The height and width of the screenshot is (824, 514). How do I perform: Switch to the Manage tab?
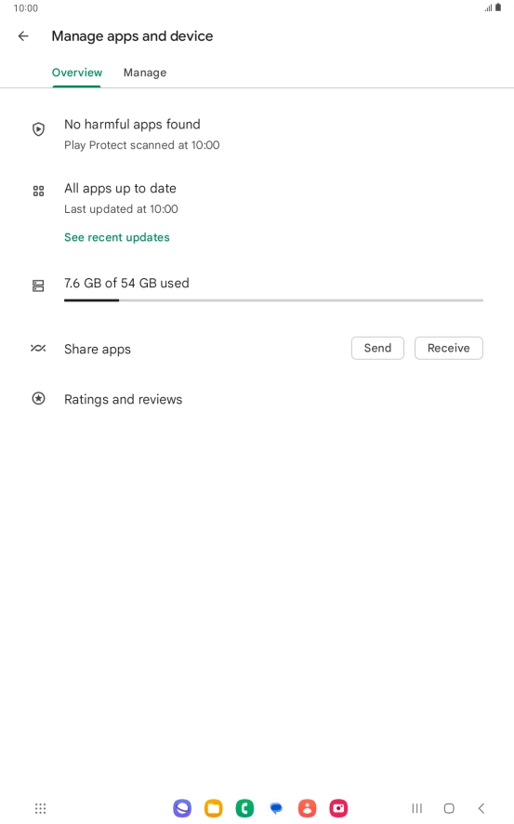(x=145, y=73)
